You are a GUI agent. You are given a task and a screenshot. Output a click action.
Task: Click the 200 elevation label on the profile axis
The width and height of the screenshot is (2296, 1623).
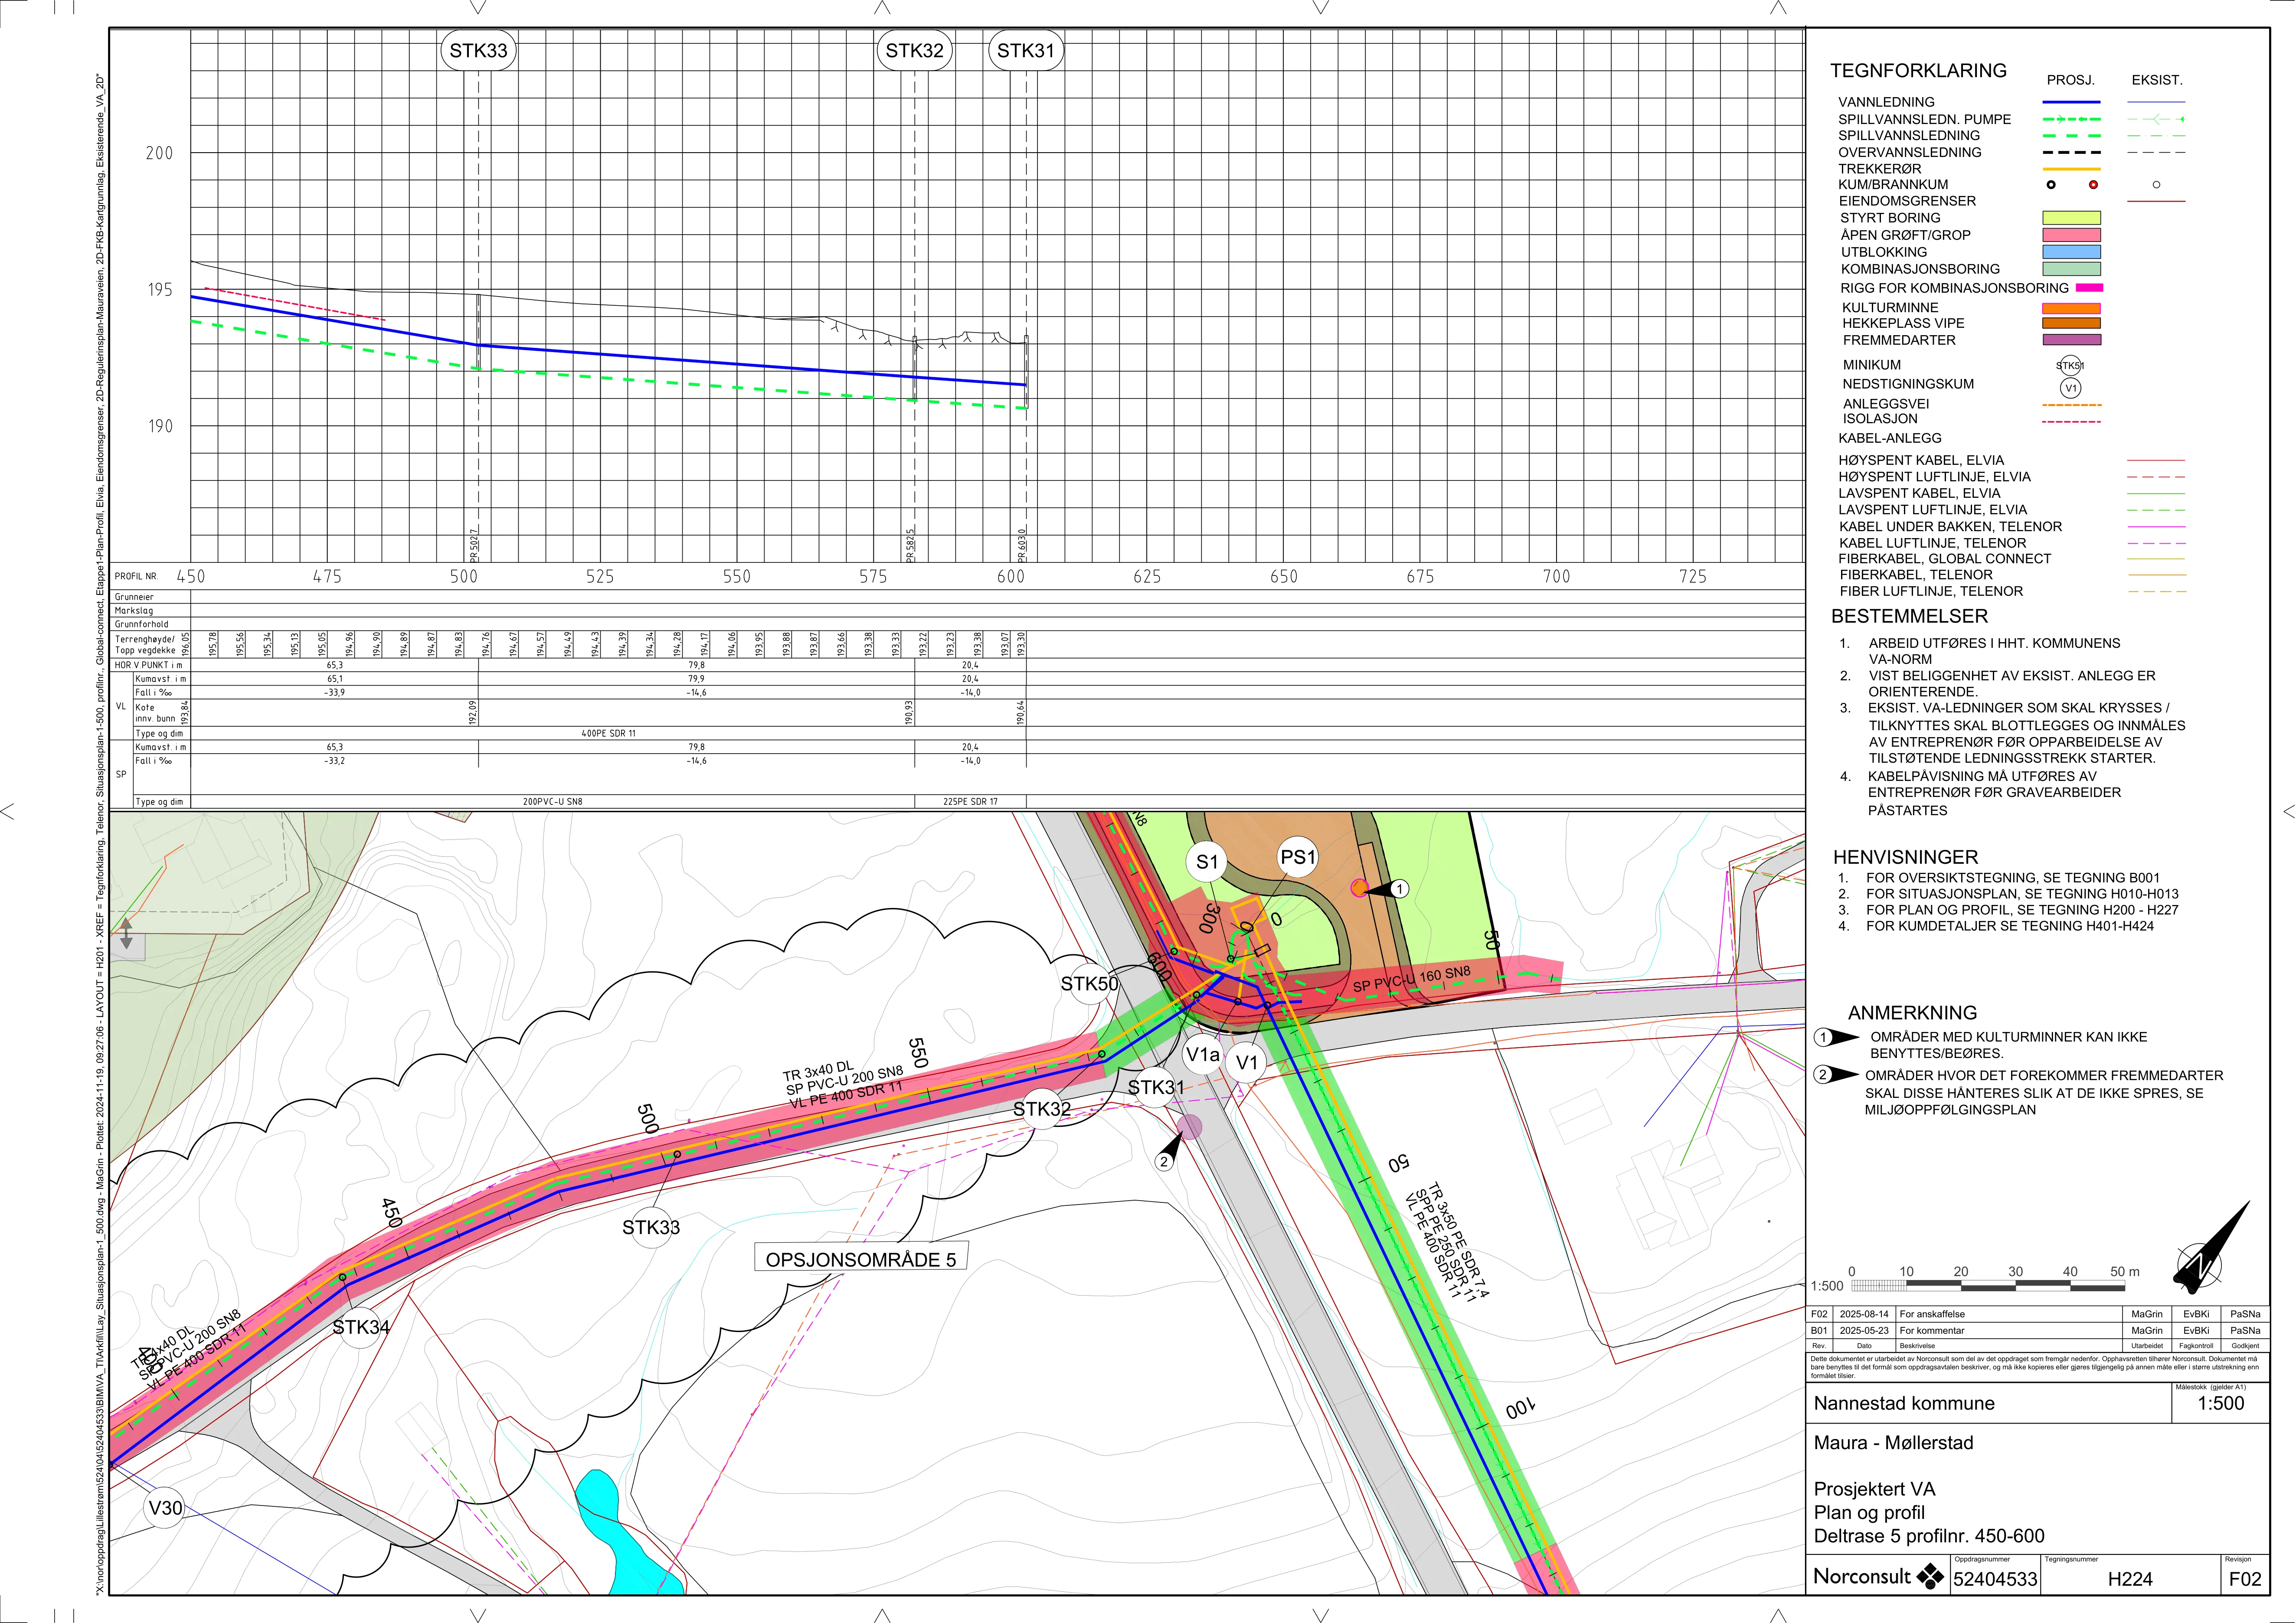(x=159, y=153)
